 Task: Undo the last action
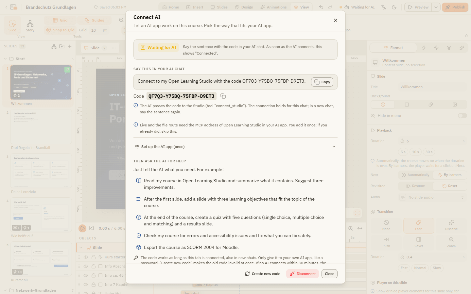click(x=321, y=7)
